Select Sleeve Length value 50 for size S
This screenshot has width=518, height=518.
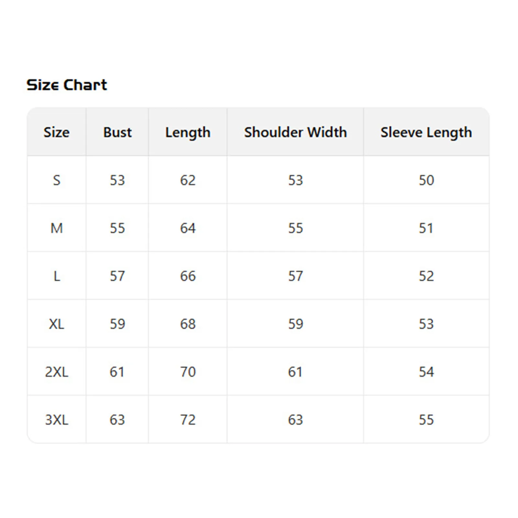coord(426,180)
